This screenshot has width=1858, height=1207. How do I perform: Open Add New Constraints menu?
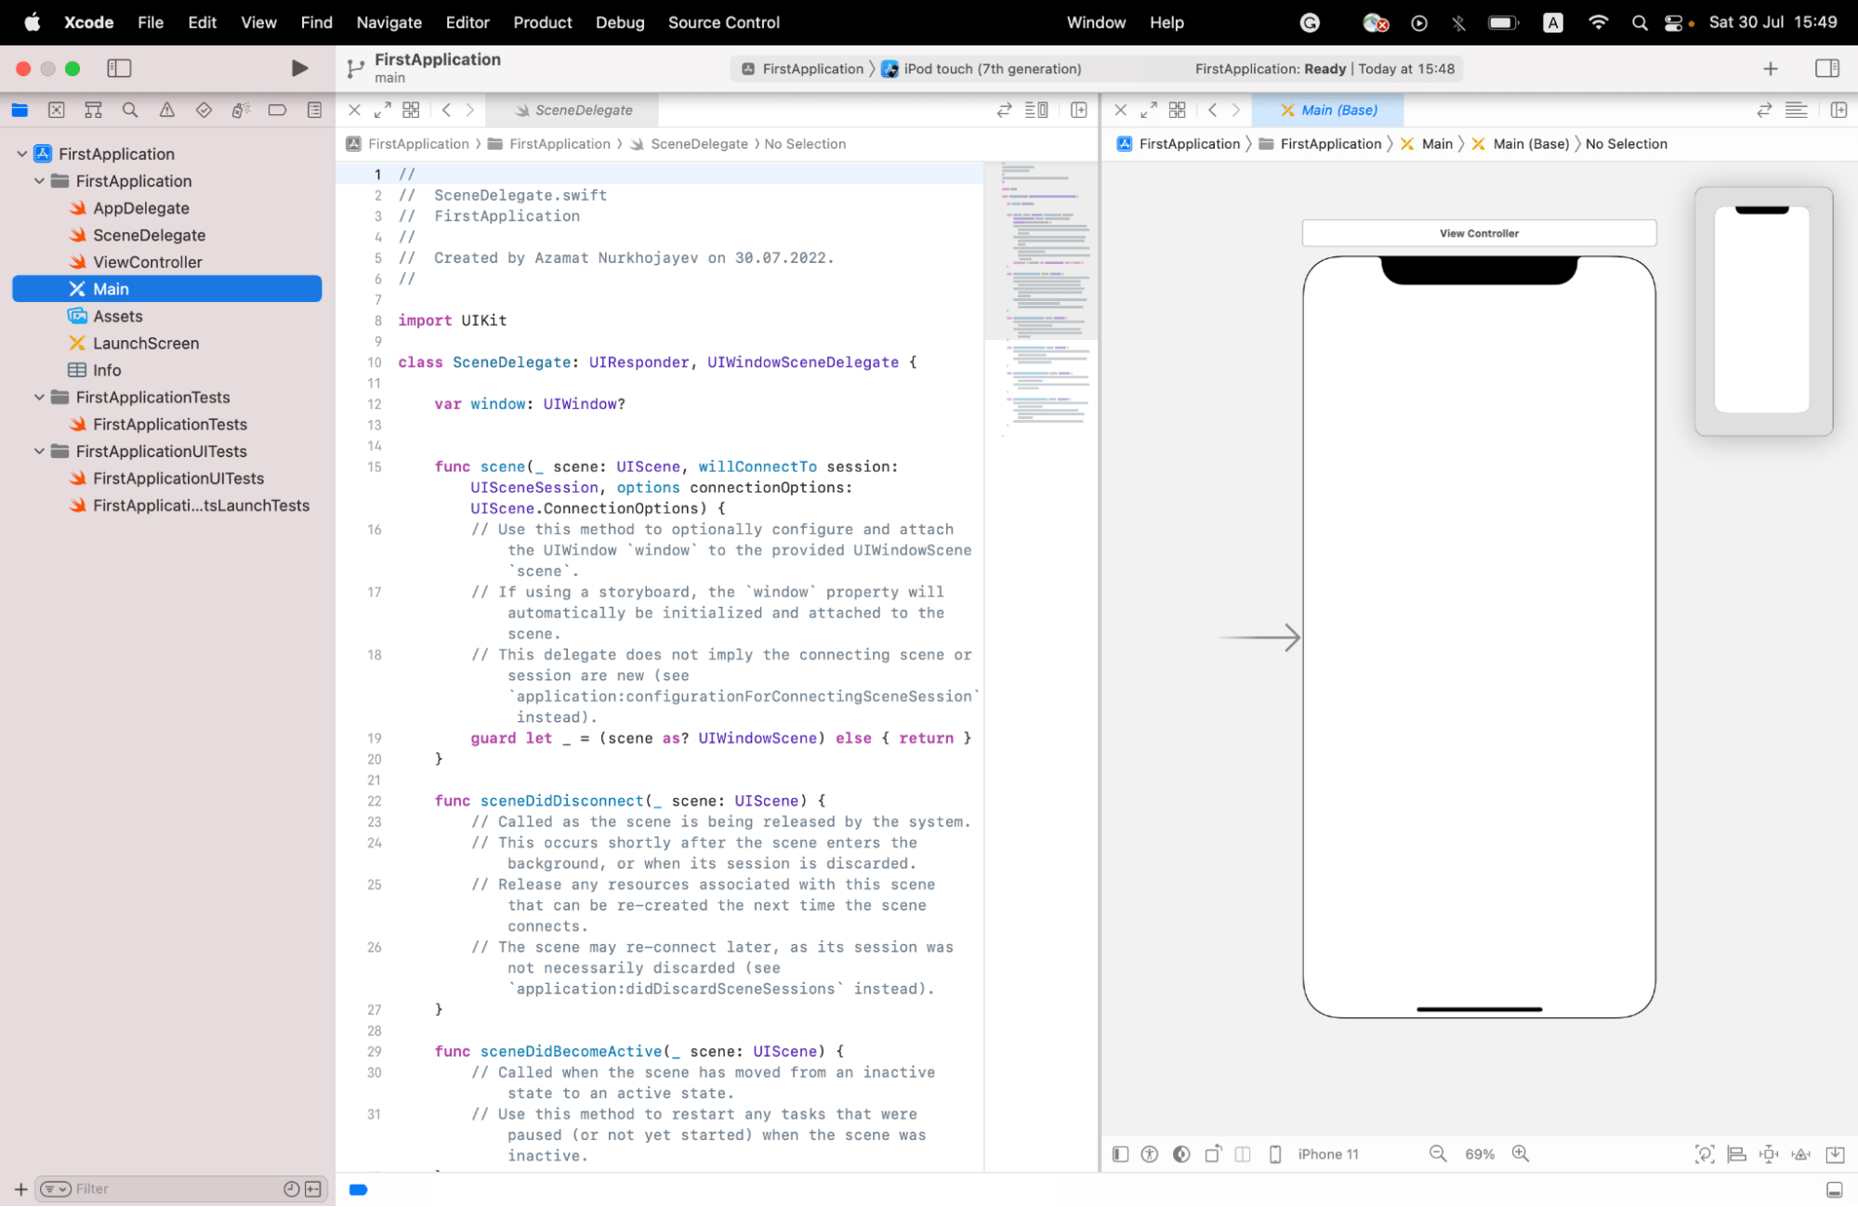pyautogui.click(x=1769, y=1153)
